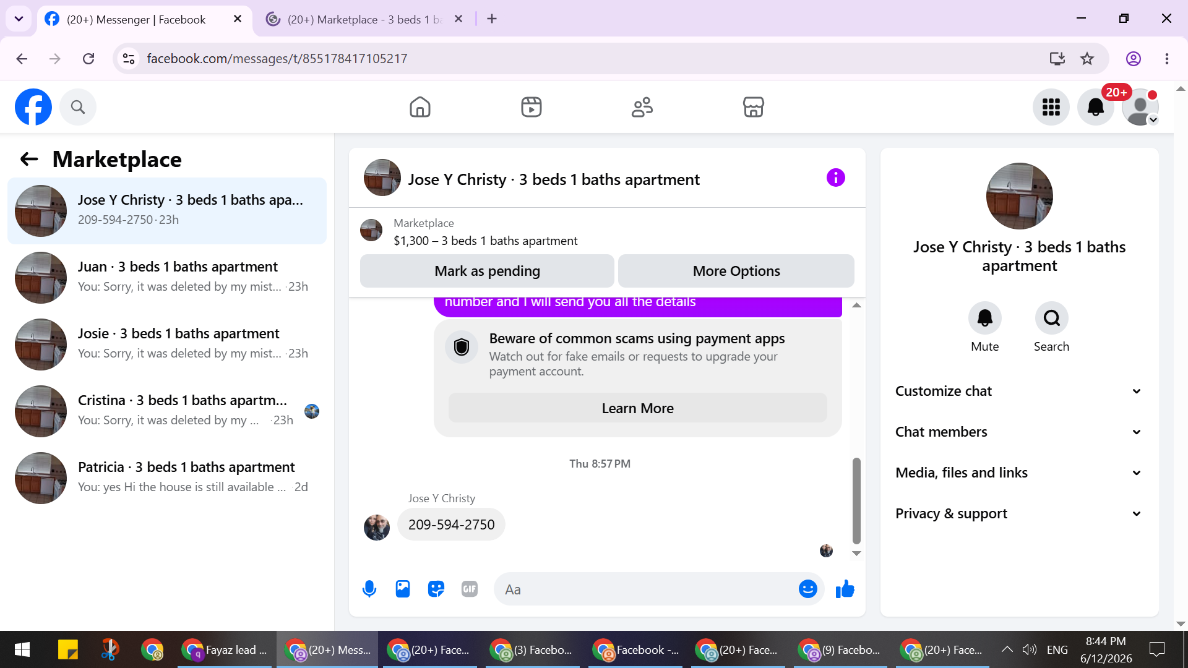
Task: Click chat scroll up arrow
Action: (x=856, y=305)
